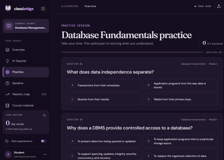Select the Practice sidebar item
Screen dimensions: 224x160
click(26, 72)
